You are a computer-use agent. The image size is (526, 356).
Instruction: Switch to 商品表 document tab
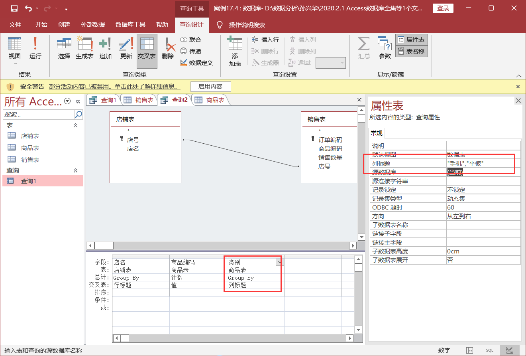tap(210, 100)
